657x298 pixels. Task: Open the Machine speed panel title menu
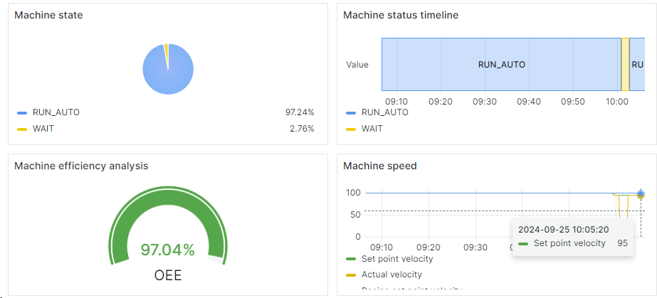[379, 166]
